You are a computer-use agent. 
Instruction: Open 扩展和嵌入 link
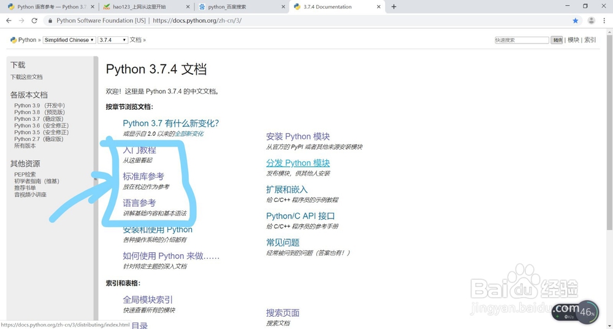[287, 190]
